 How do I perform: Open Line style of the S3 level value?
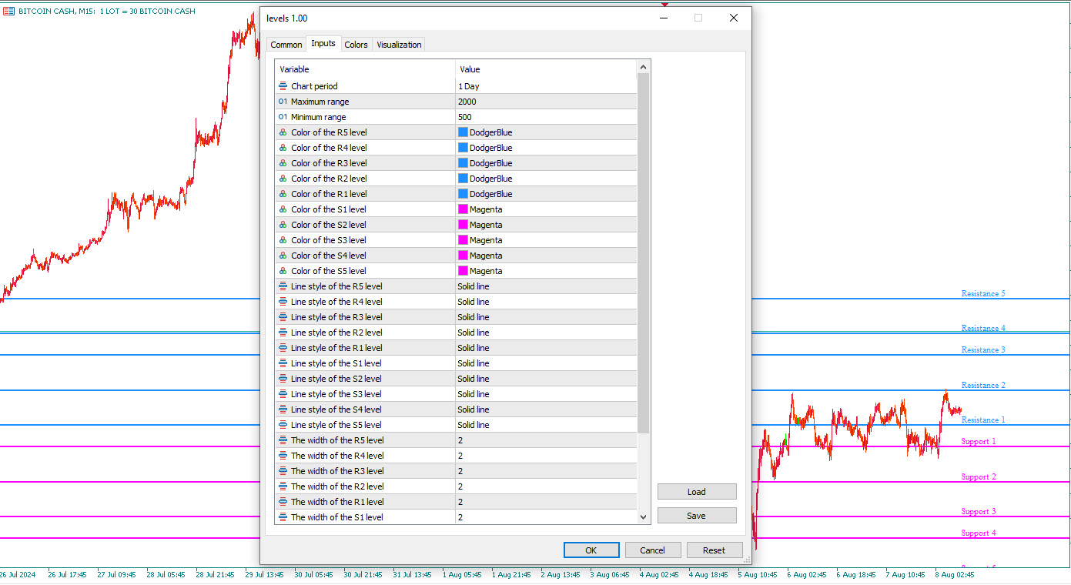[x=546, y=394]
